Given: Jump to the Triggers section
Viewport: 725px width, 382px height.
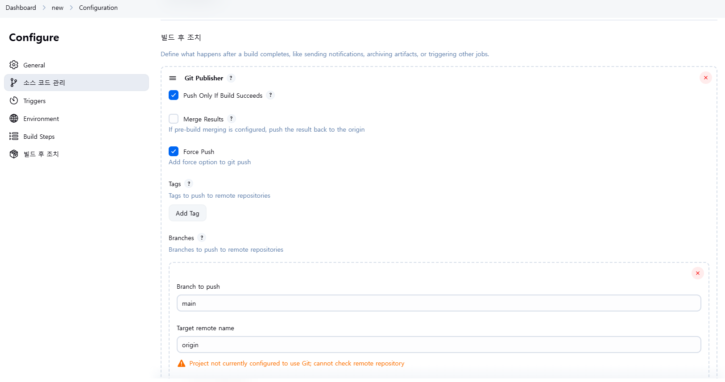Looking at the screenshot, I should point(76,101).
